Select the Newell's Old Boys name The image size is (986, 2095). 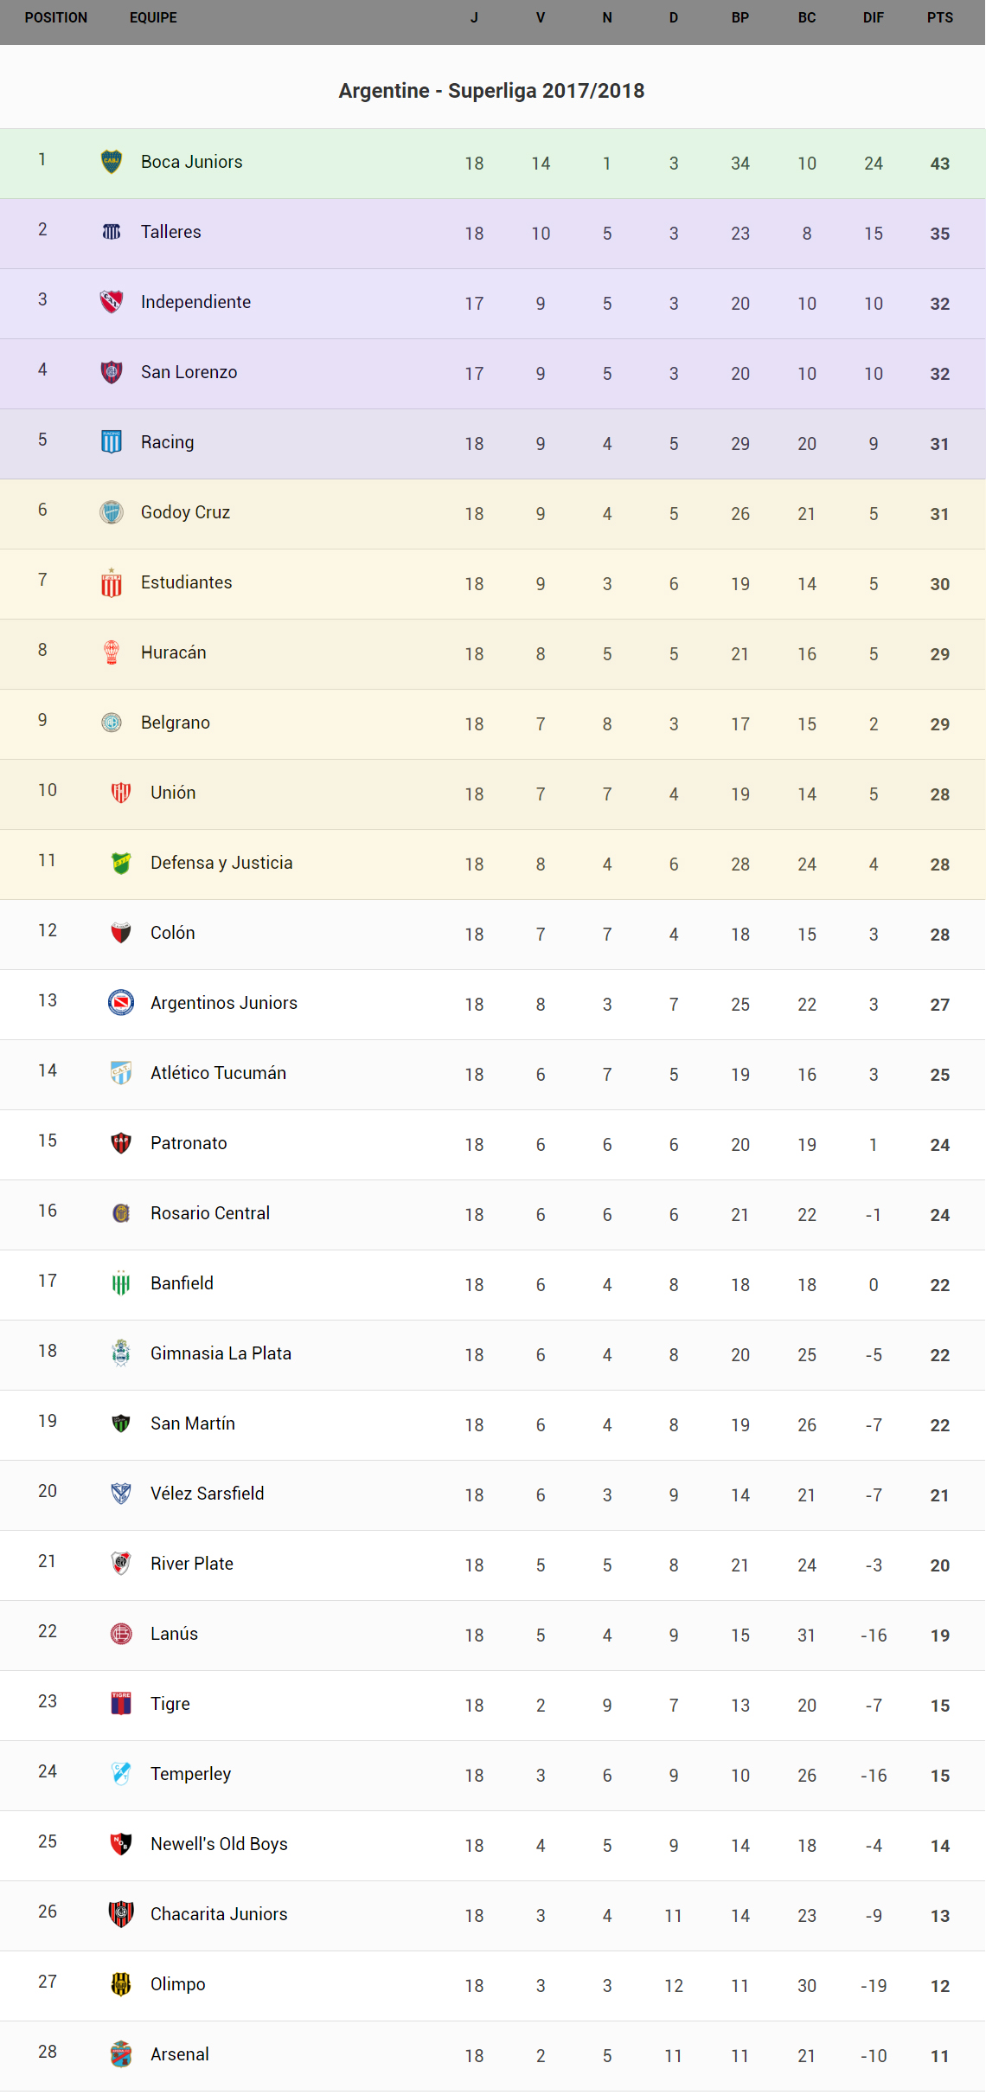pos(219,1844)
